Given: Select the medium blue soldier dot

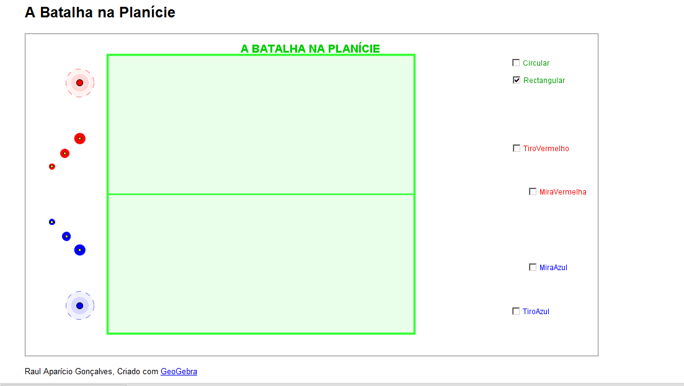Looking at the screenshot, I should click(x=66, y=237).
